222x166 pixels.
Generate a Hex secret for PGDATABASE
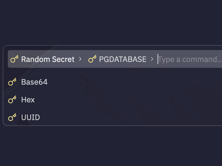tap(28, 100)
